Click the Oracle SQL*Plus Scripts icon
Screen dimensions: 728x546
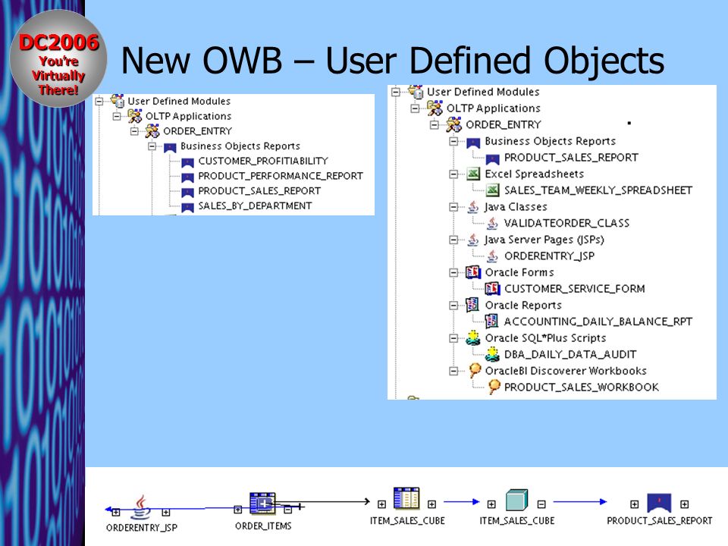click(473, 337)
